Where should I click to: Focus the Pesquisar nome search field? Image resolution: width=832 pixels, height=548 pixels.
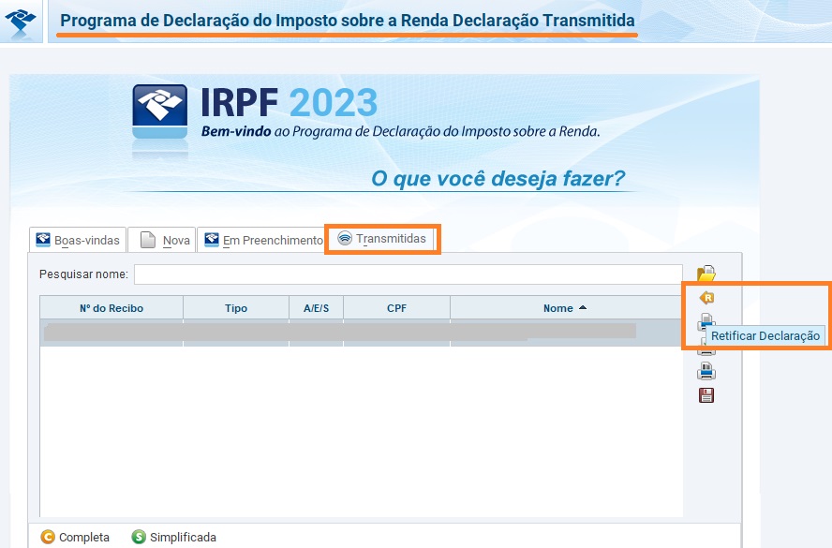click(409, 274)
